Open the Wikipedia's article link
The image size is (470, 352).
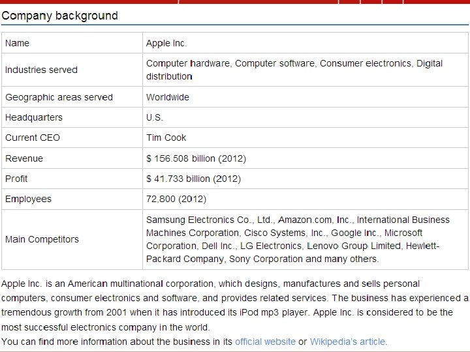pyautogui.click(x=348, y=342)
